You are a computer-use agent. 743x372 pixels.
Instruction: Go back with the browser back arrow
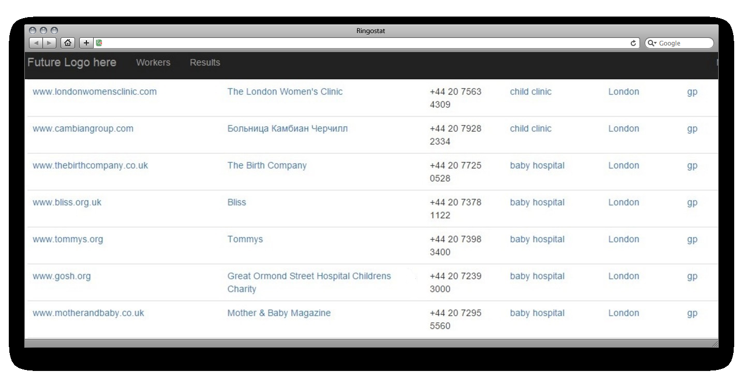pos(35,43)
